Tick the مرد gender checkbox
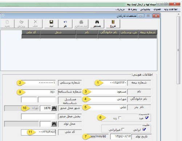Viewport: 182px width, 141px height. [147, 118]
